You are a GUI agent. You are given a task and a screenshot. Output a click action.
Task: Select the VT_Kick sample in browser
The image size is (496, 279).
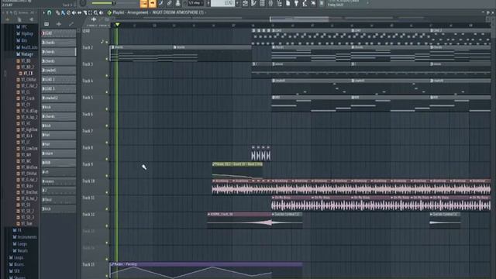pos(25,136)
